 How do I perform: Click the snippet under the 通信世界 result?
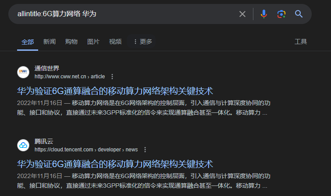click(143, 108)
